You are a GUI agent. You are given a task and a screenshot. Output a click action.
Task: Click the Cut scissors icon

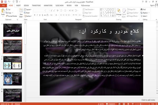(7, 9)
